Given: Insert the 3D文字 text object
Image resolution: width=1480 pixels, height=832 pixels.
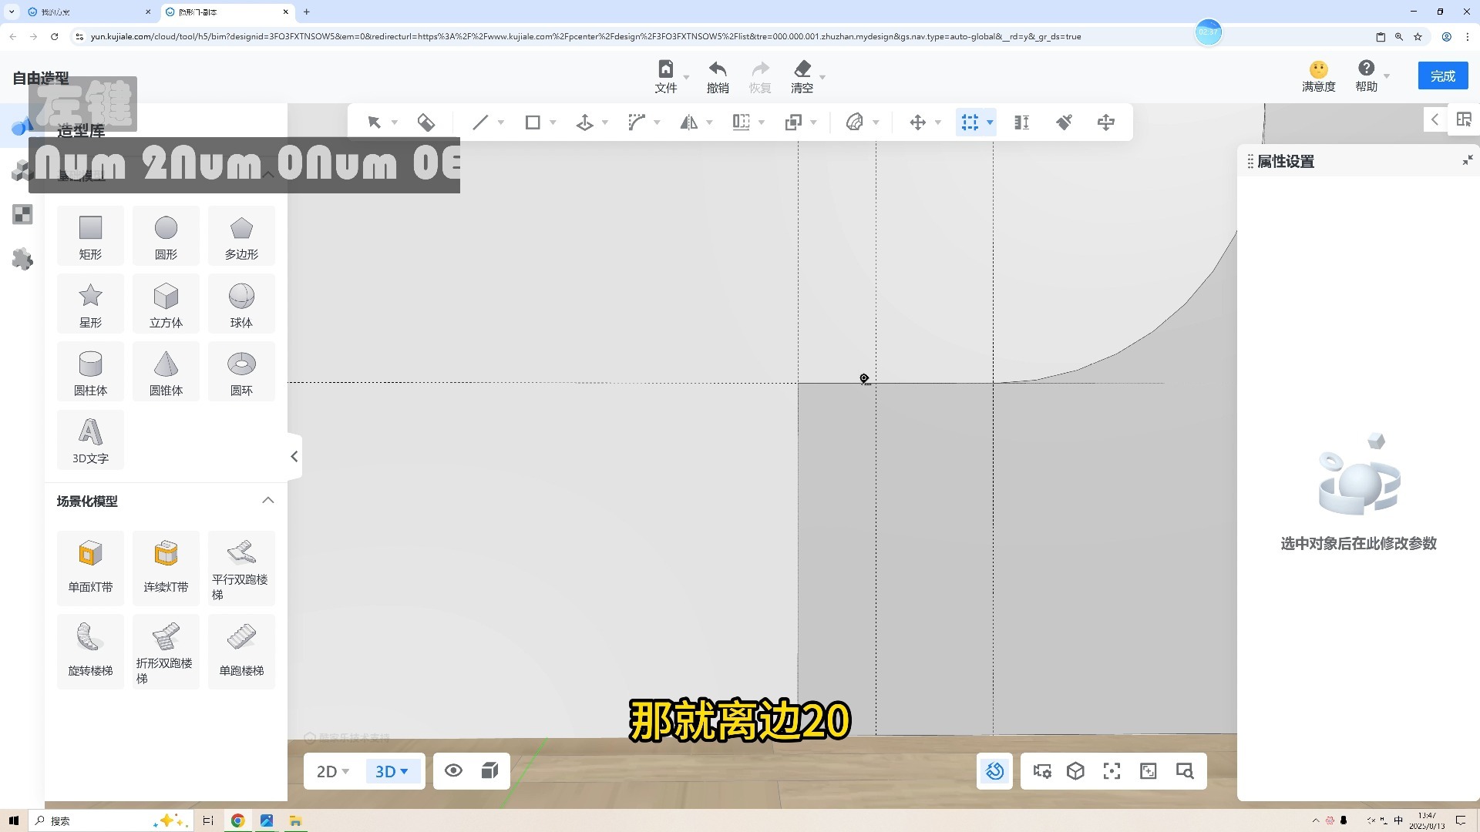Looking at the screenshot, I should point(90,440).
